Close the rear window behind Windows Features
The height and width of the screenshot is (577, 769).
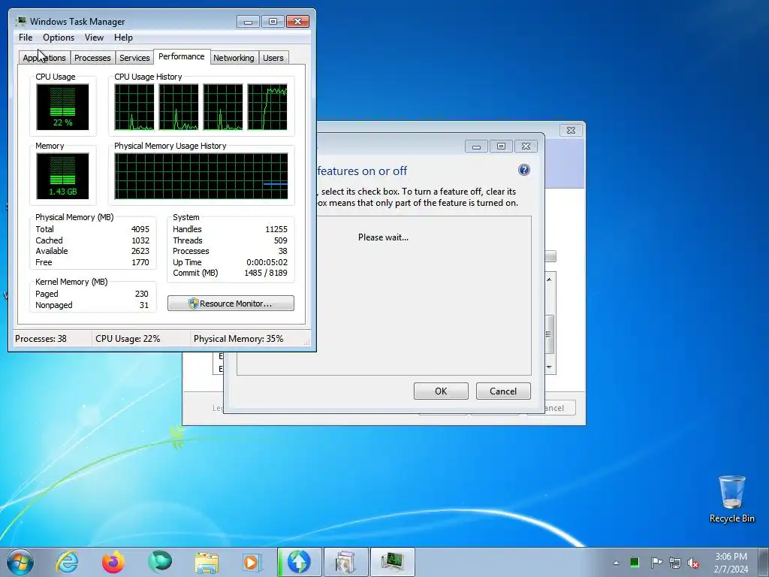(571, 130)
